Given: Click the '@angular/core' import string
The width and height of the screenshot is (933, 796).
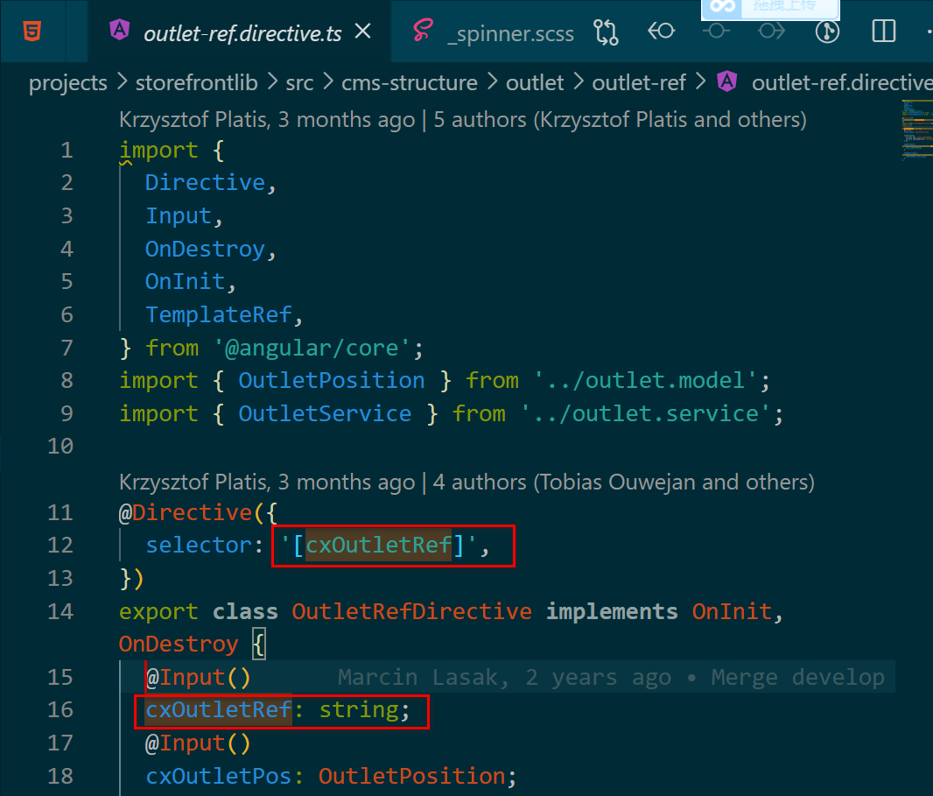Looking at the screenshot, I should click(x=312, y=349).
